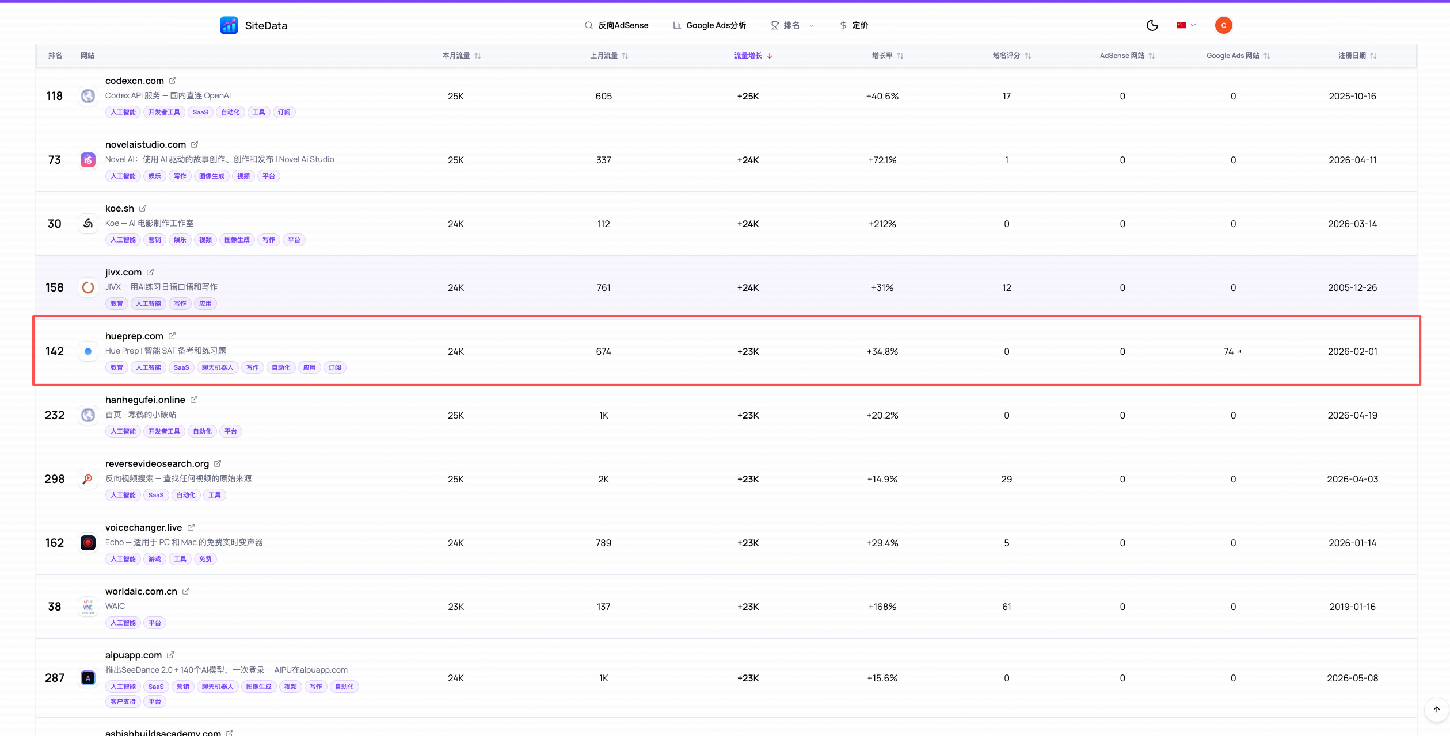Open koe.sh external link icon

(143, 208)
